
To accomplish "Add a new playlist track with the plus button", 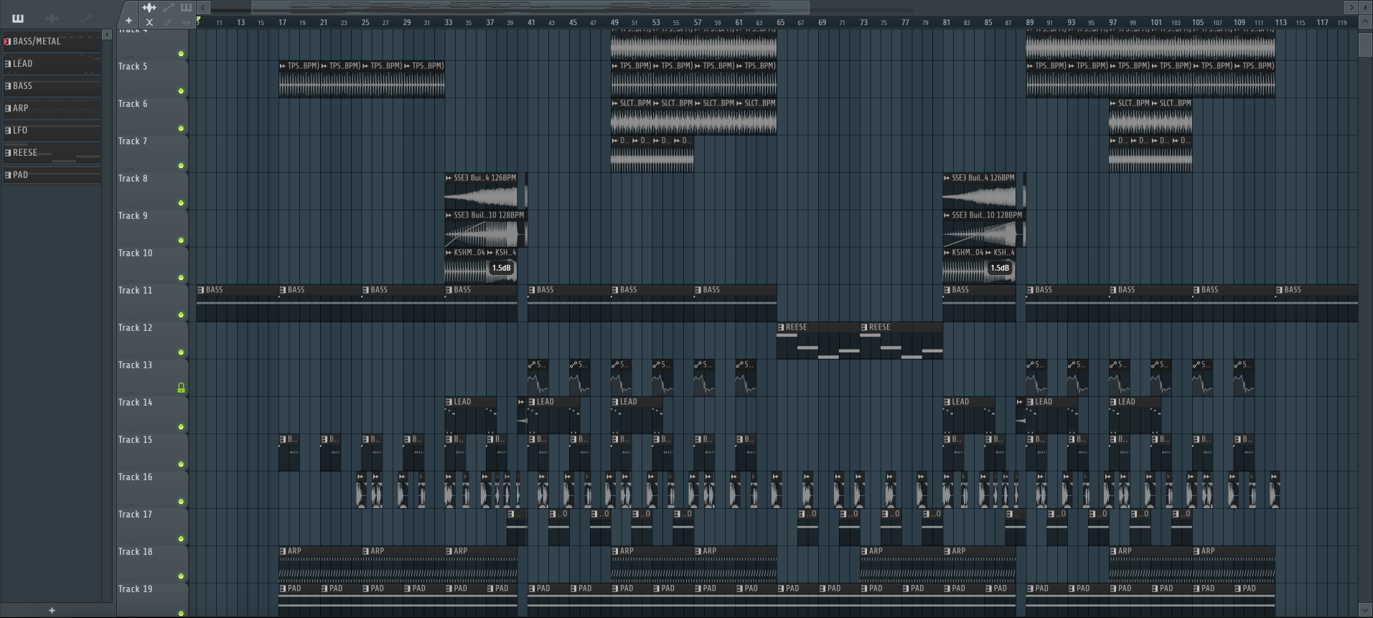I will [x=128, y=22].
